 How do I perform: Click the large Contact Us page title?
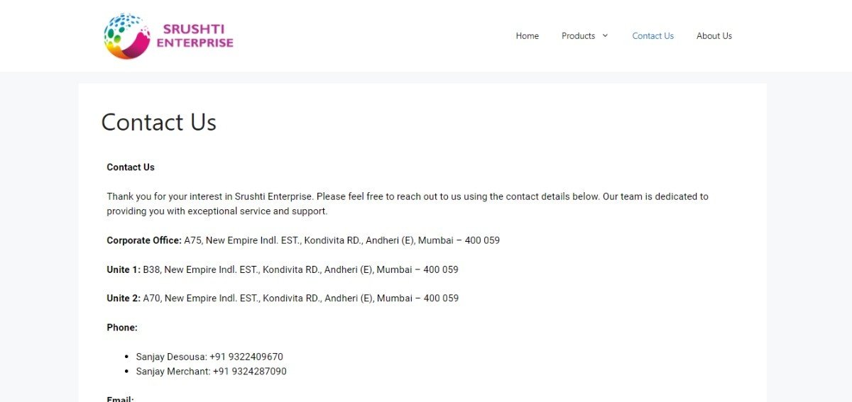tap(158, 123)
